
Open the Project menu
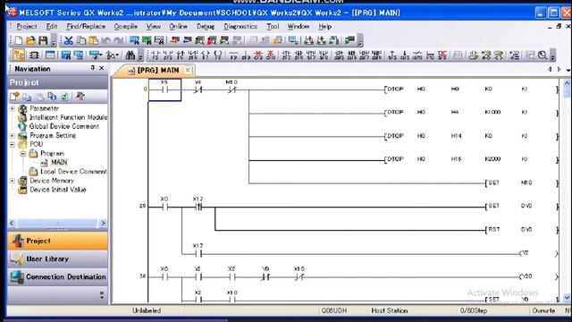[27, 26]
